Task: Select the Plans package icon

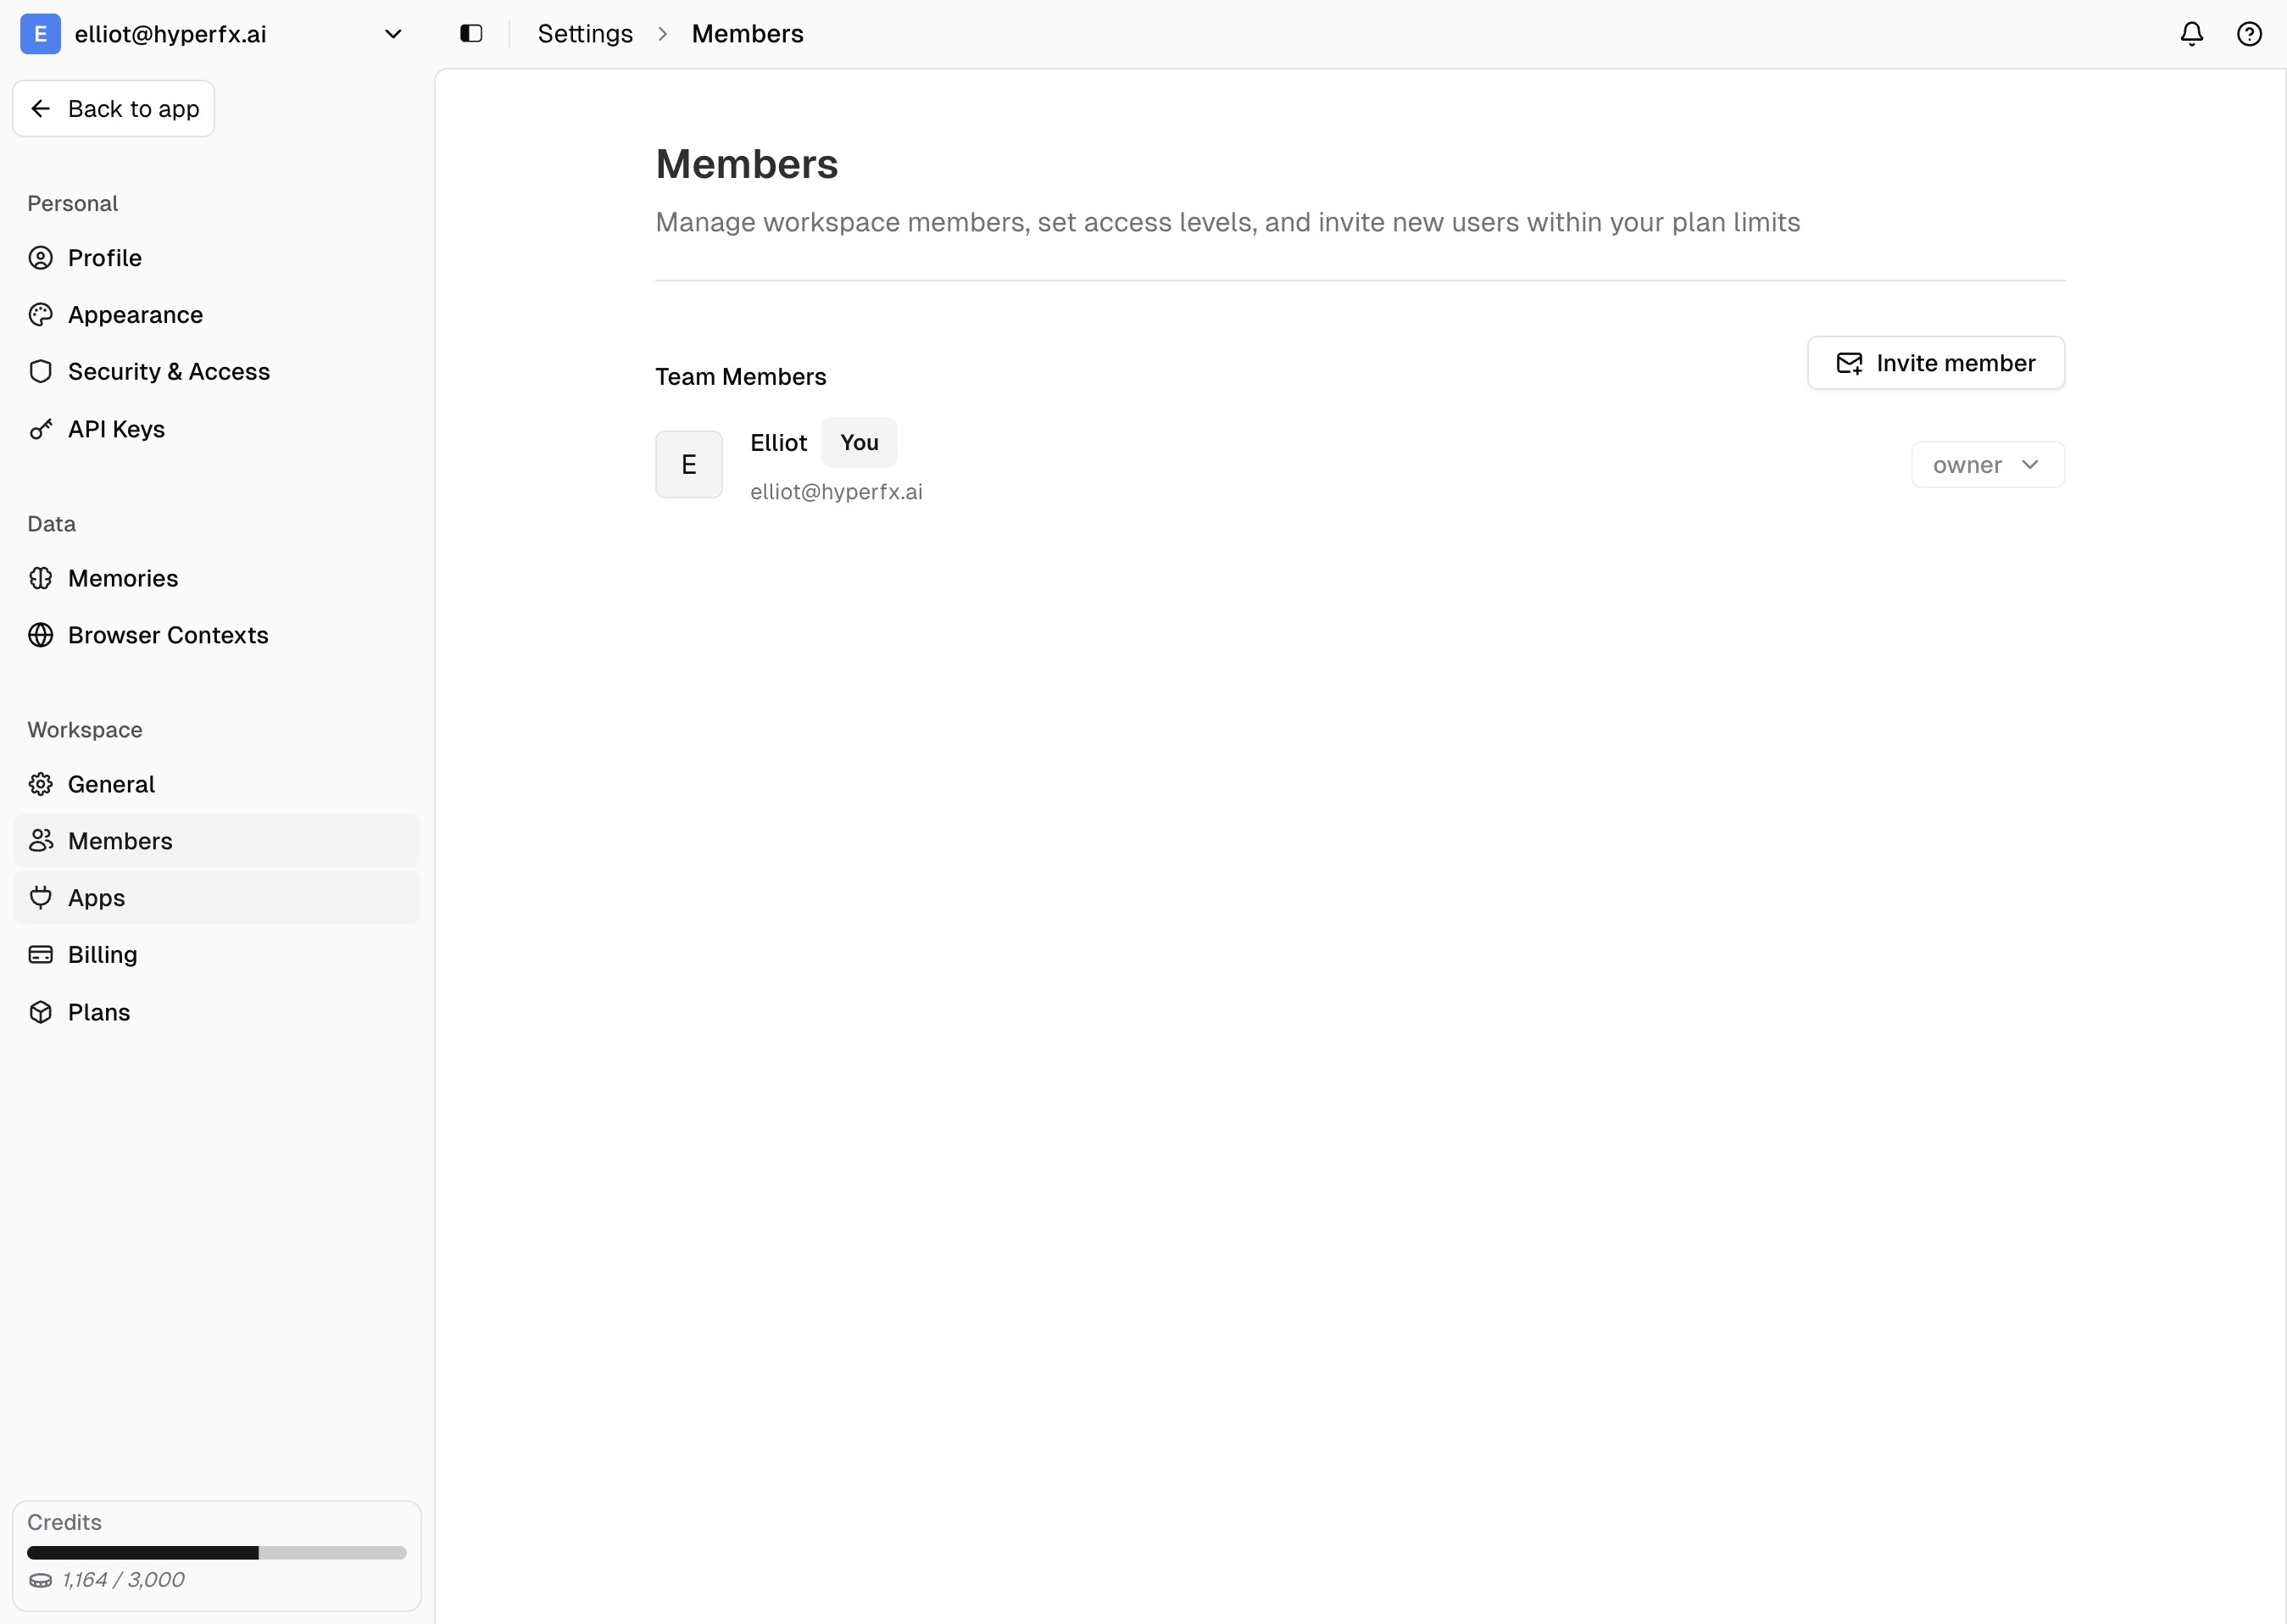Action: point(40,1011)
